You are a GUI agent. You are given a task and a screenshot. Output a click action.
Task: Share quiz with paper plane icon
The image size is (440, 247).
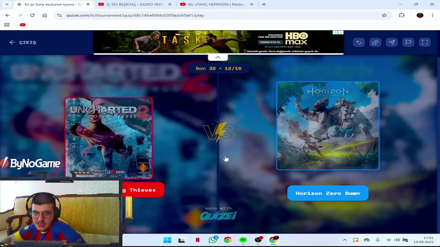pyautogui.click(x=392, y=42)
